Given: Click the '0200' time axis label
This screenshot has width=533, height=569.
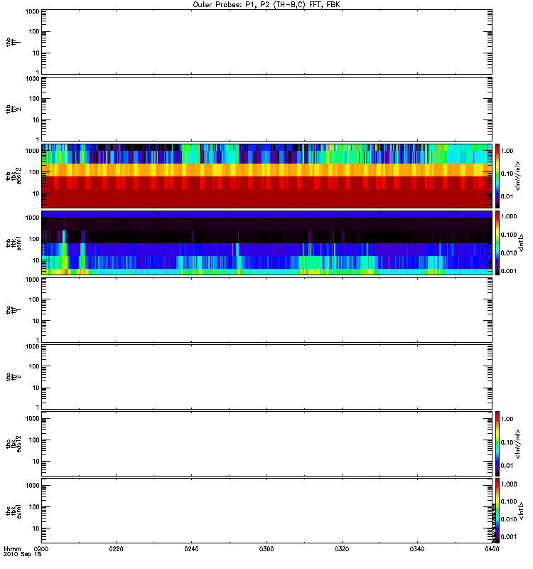Looking at the screenshot, I should point(41,549).
